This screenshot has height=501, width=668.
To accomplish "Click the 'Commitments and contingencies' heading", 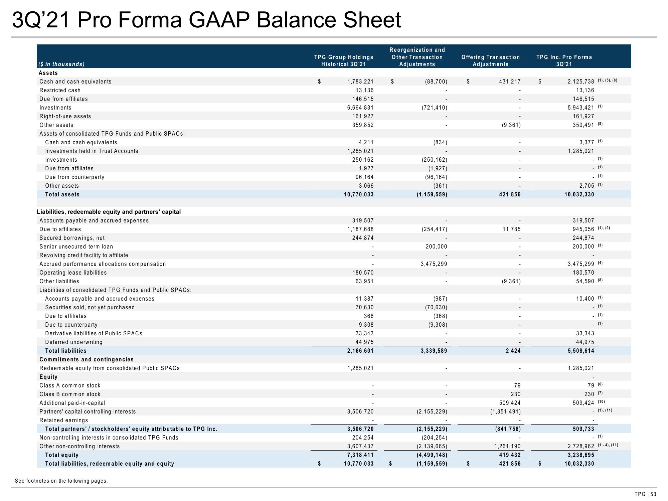I will pyautogui.click(x=87, y=359).
